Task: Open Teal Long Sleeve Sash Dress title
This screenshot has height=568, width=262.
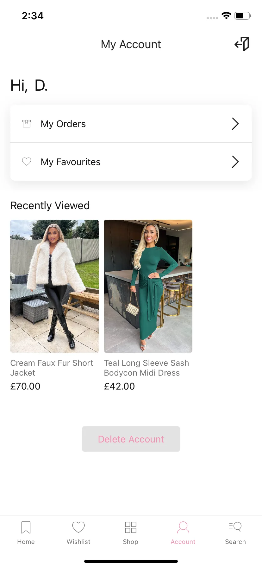Action: [x=147, y=368]
